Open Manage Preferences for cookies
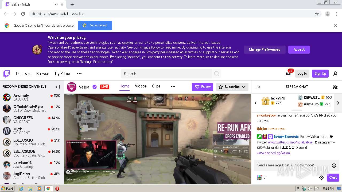Viewport: 342px width, 192px height. tap(265, 50)
